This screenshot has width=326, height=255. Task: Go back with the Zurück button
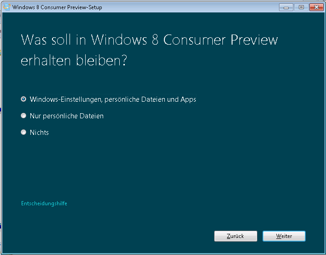[x=236, y=236]
